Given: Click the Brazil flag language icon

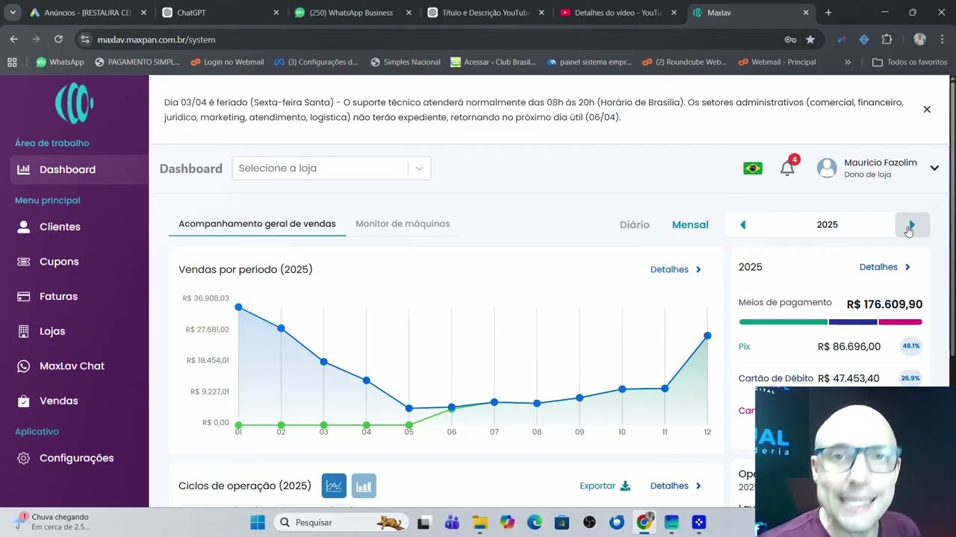Looking at the screenshot, I should point(753,169).
